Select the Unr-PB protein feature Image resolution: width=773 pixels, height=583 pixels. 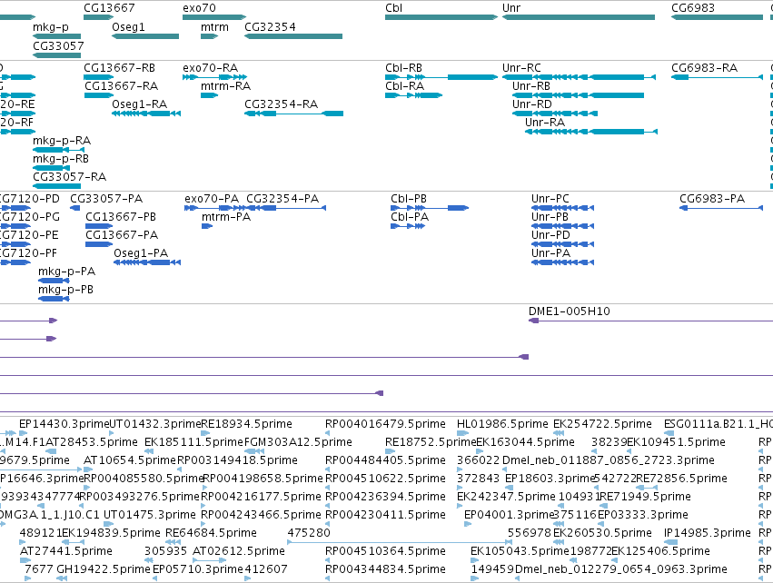pyautogui.click(x=562, y=226)
